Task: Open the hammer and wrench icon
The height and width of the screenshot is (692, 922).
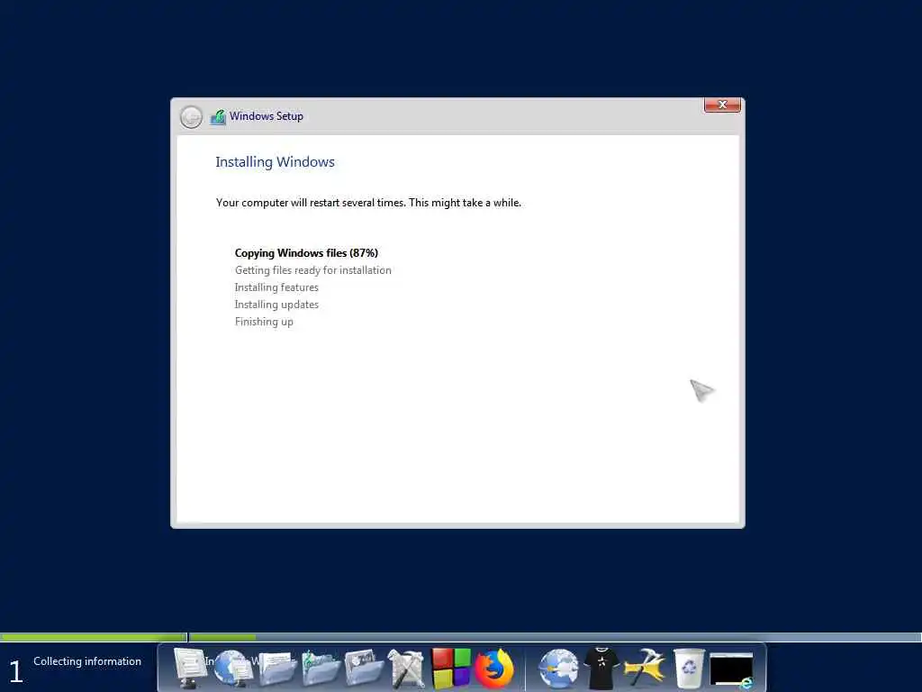Action: click(x=645, y=668)
